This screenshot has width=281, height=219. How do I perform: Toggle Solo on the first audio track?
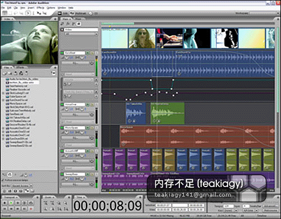[x=92, y=53]
